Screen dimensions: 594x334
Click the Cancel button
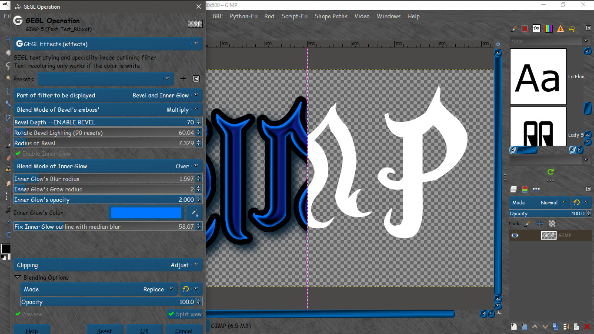coord(184,330)
